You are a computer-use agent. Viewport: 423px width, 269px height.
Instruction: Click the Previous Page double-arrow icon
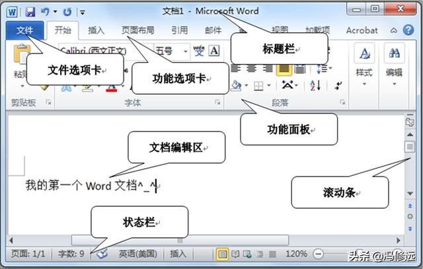[410, 206]
